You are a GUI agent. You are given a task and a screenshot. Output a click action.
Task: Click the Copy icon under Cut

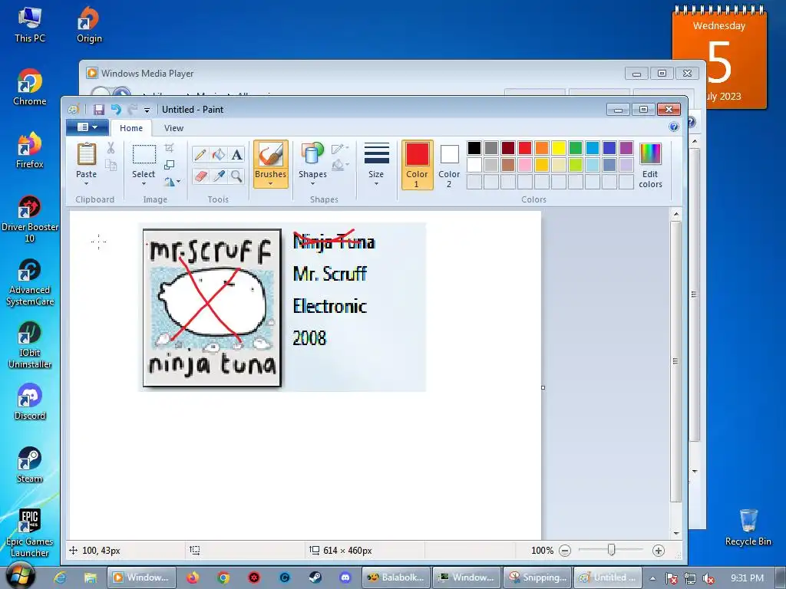[x=111, y=165]
